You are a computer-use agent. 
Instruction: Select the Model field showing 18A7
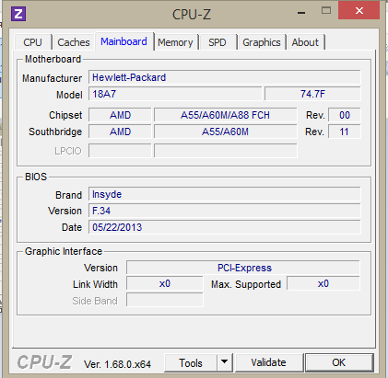(x=175, y=94)
